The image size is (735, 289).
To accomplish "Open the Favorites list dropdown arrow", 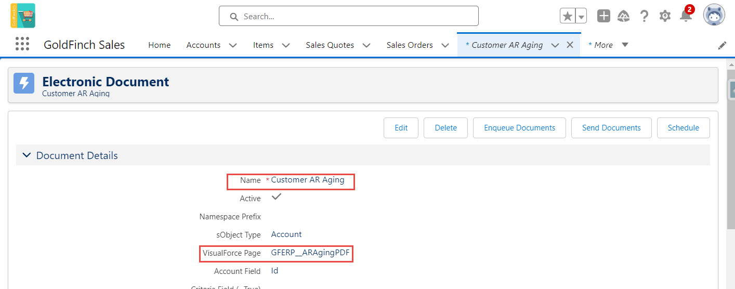I will (x=581, y=16).
